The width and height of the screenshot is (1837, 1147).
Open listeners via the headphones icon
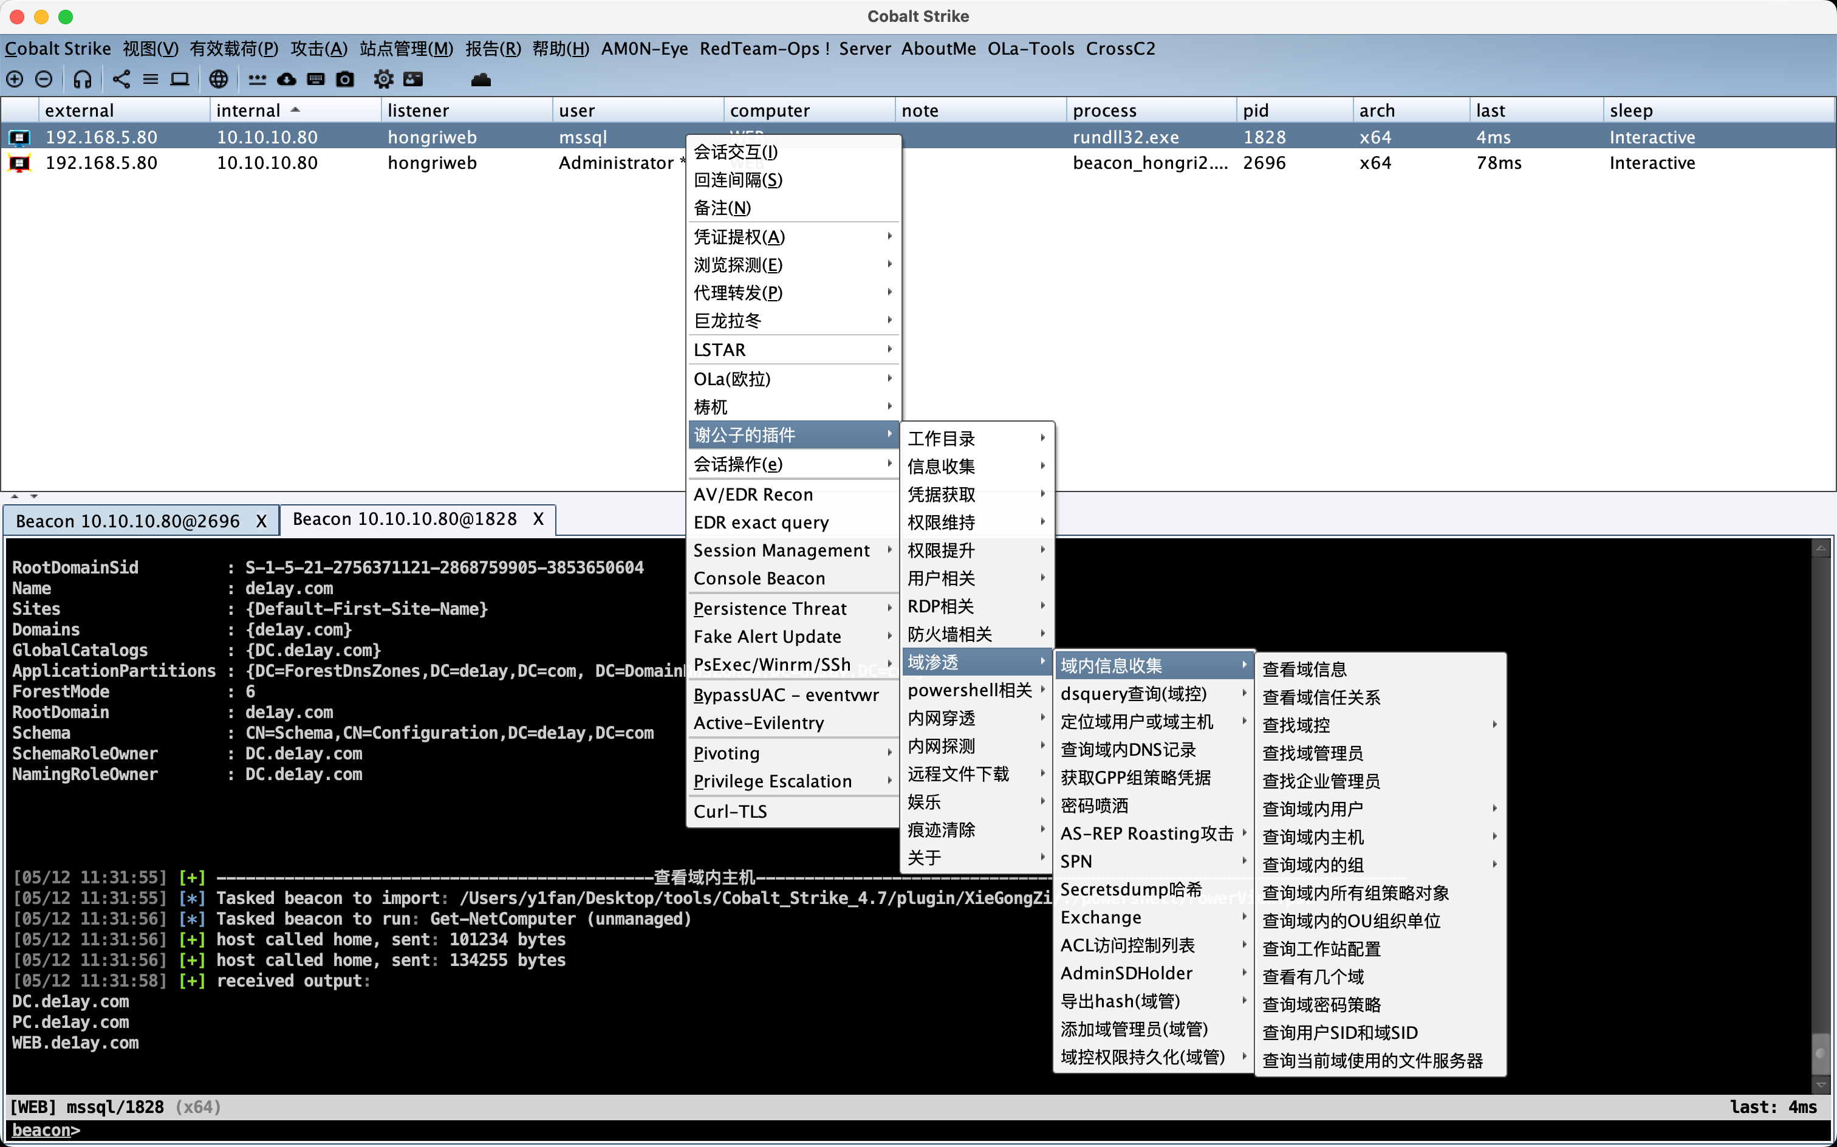[83, 79]
